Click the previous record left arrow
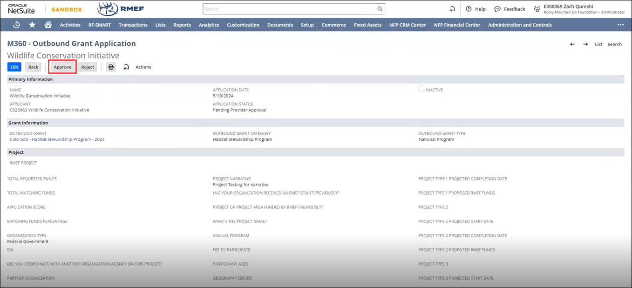Screen dimensions: 632x288 (x=572, y=44)
